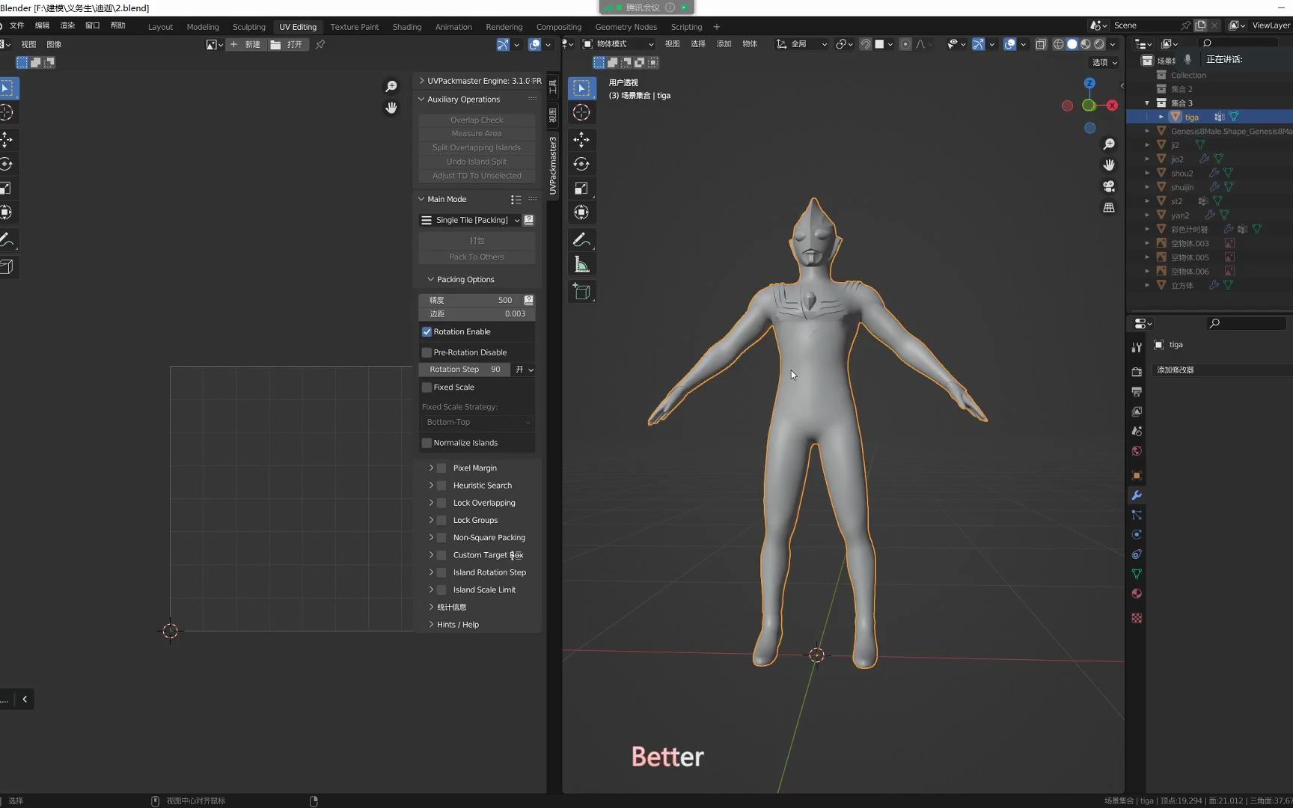Adjust the Rotation Step value field
The image size is (1293, 808).
coord(465,370)
